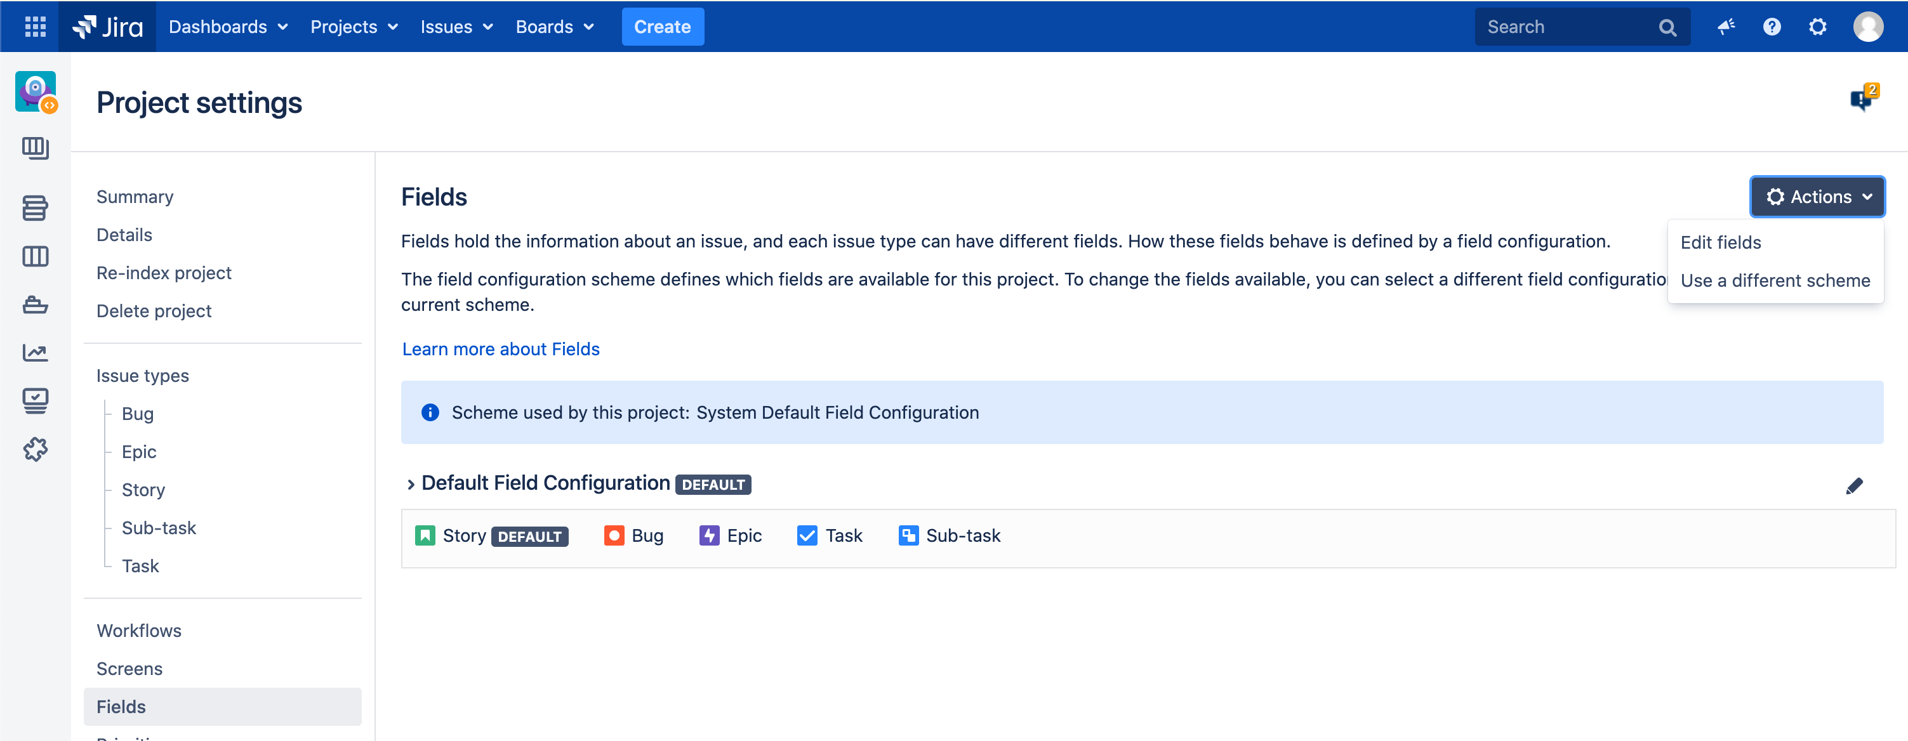This screenshot has height=741, width=1908.
Task: Open Reports chart icon in sidebar
Action: (35, 352)
